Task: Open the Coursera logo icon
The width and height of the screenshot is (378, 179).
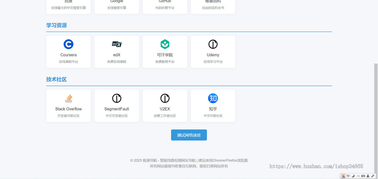Action: coord(68,44)
